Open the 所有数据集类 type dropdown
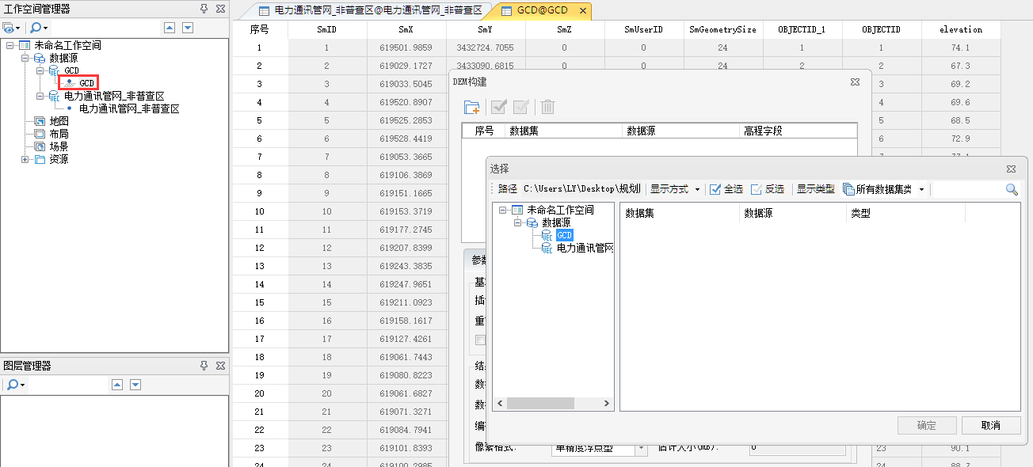This screenshot has height=467, width=1033. 883,189
